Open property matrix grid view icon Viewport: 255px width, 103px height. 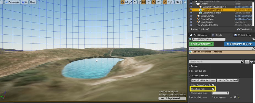pos(247,62)
